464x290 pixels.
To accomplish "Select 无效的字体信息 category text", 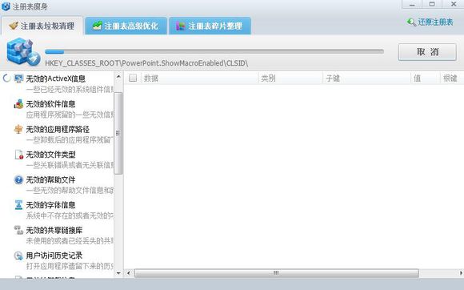I will (x=50, y=205).
